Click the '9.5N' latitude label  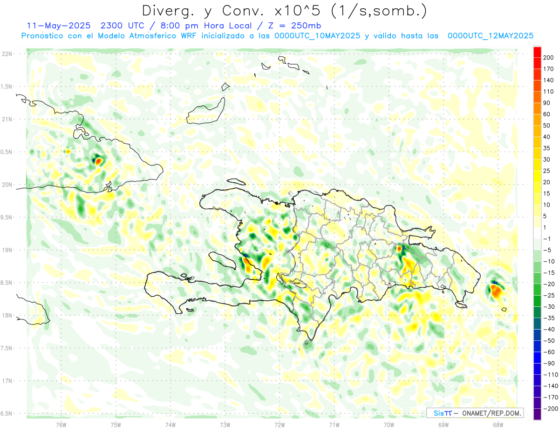[7, 217]
